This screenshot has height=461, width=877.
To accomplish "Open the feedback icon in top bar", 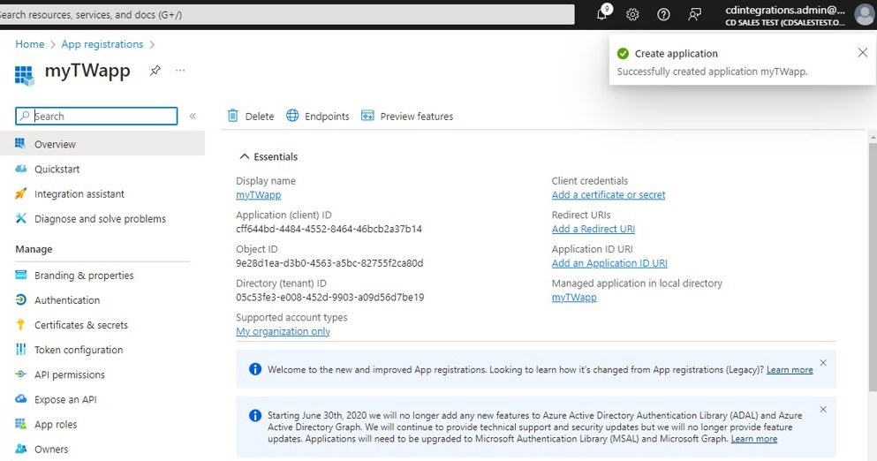I will pyautogui.click(x=695, y=14).
